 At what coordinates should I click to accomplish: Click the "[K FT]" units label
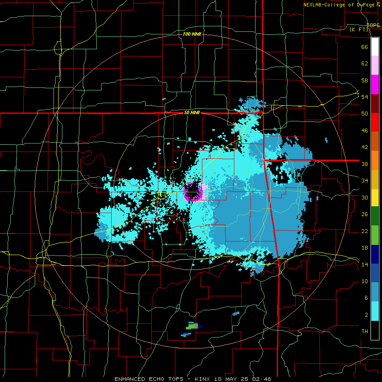[359, 29]
